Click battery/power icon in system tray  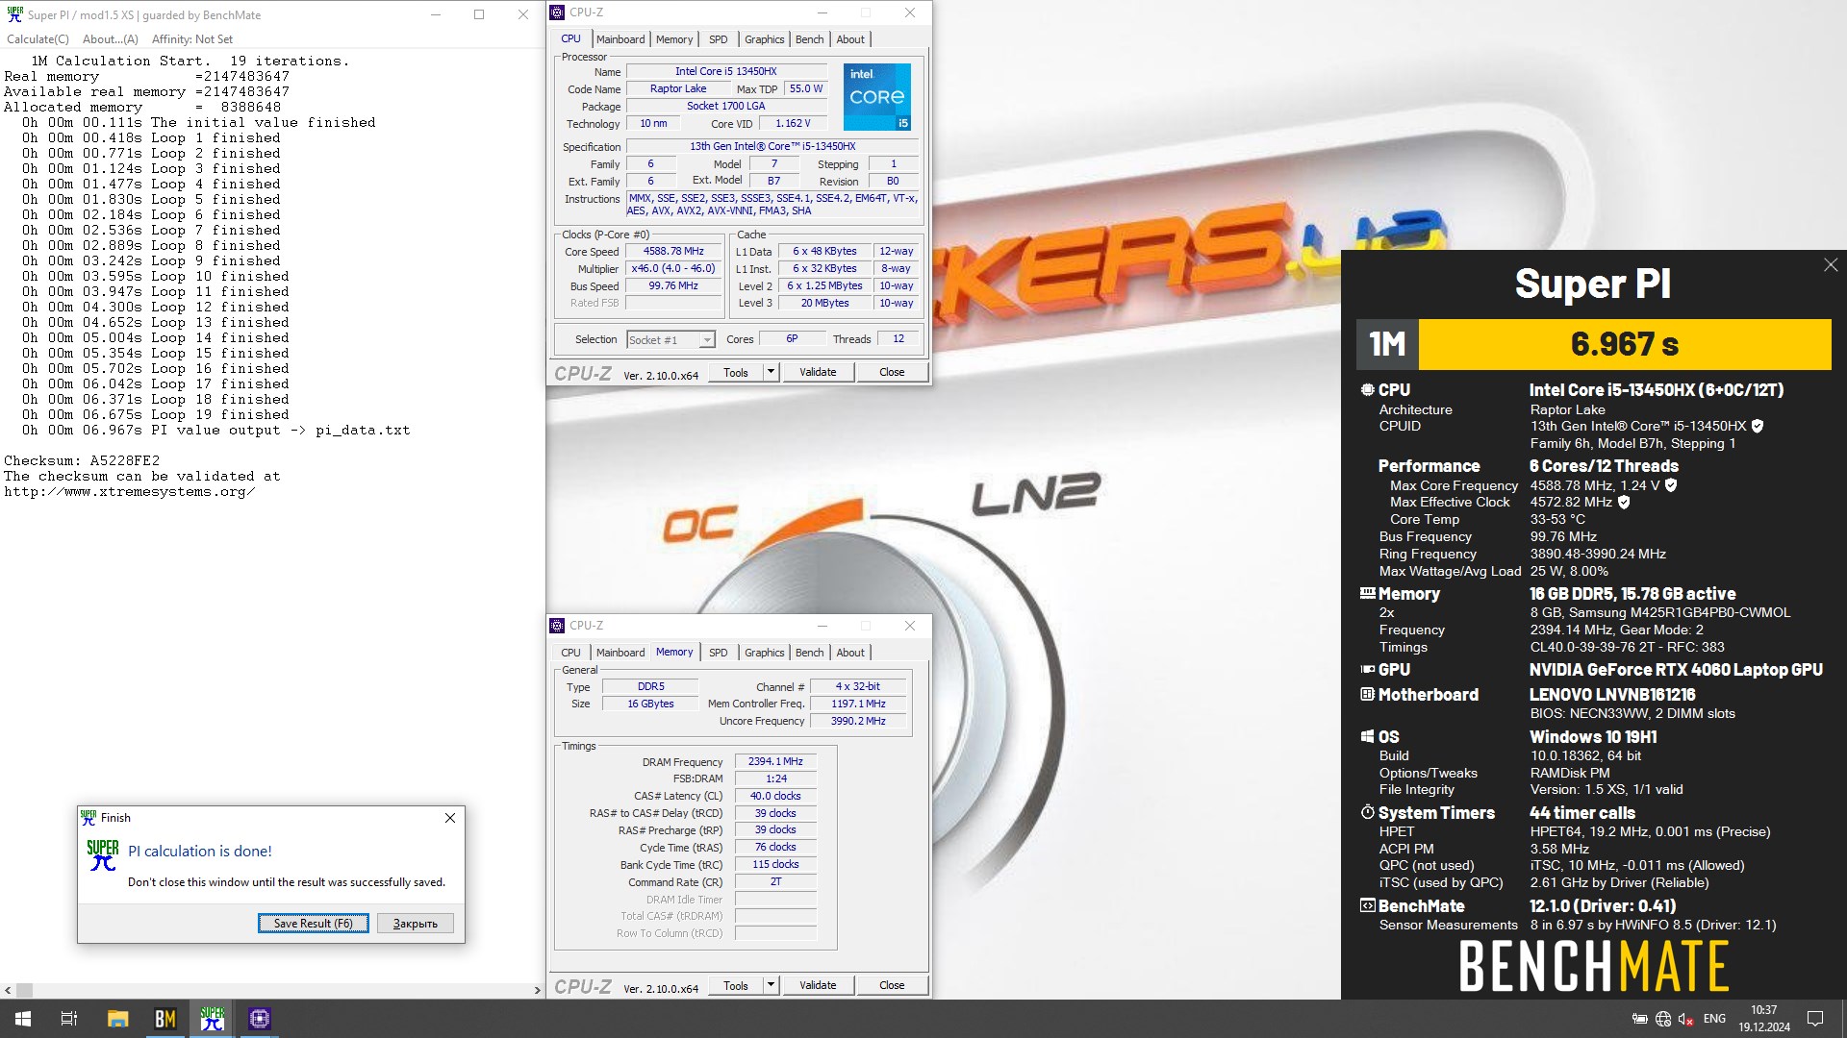point(1640,1019)
